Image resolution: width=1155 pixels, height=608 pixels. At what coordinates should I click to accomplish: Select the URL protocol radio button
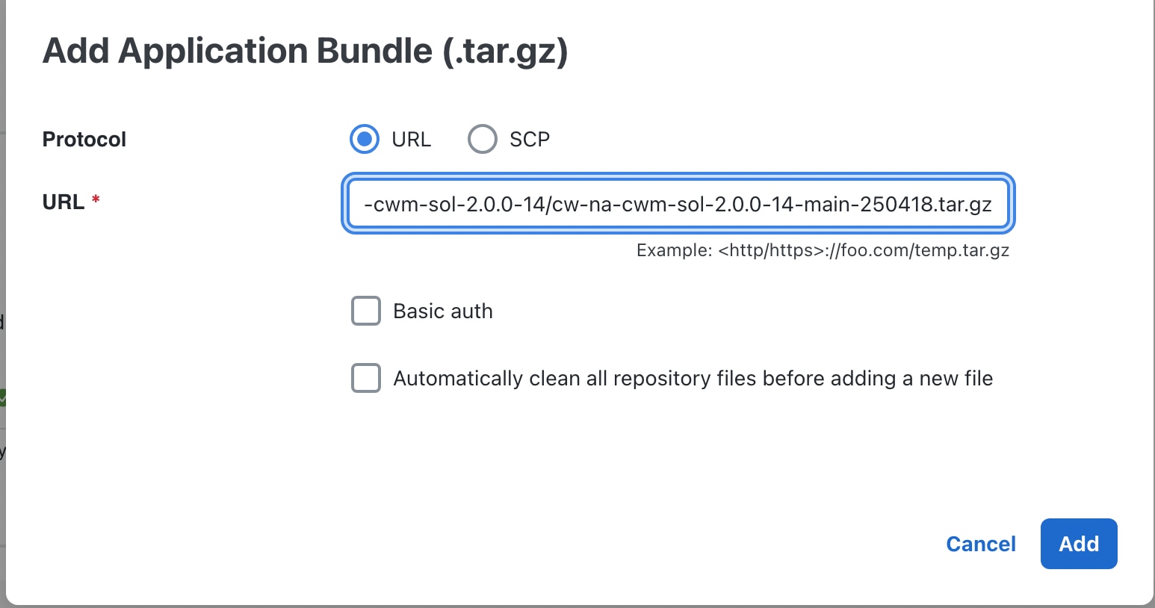pyautogui.click(x=365, y=139)
